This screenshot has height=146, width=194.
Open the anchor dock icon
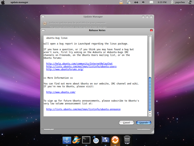pyautogui.click(x=67, y=140)
